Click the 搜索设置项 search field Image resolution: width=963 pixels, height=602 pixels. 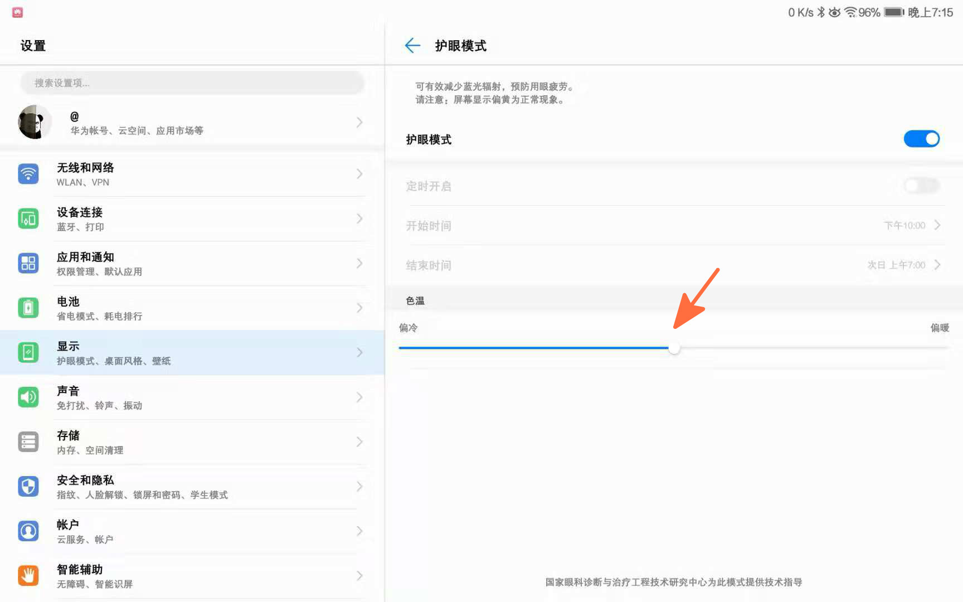(192, 82)
